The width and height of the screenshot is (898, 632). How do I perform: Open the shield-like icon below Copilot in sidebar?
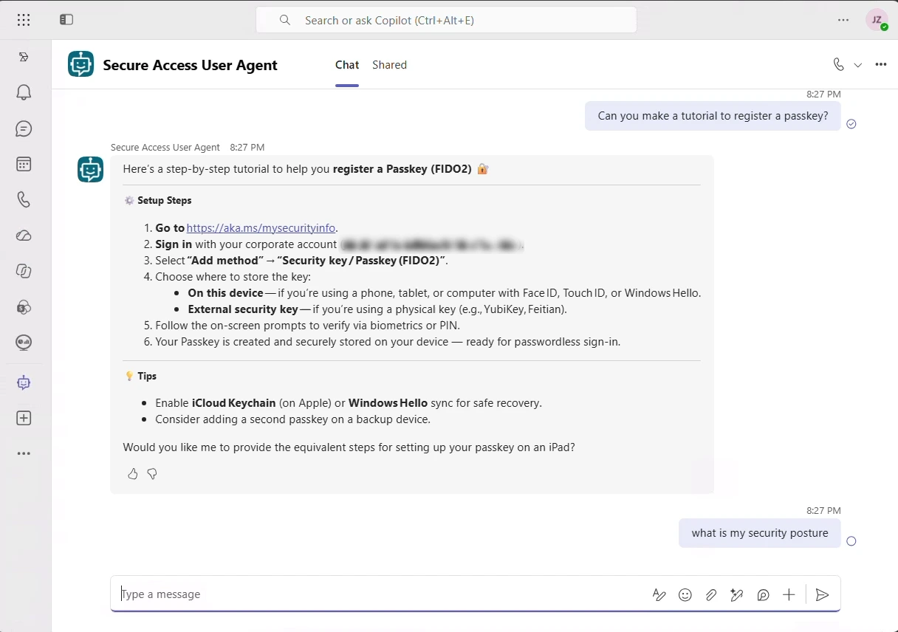(24, 306)
